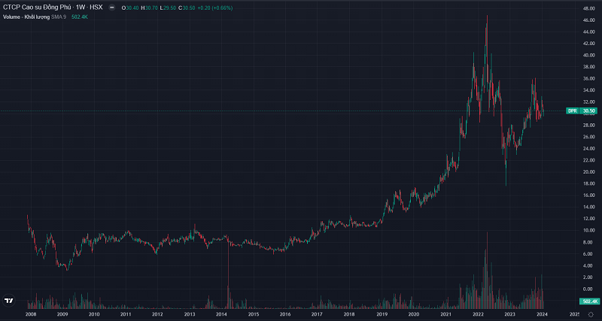This screenshot has height=321, width=602.
Task: Click the 2020 label on the time axis
Action: tap(414, 314)
